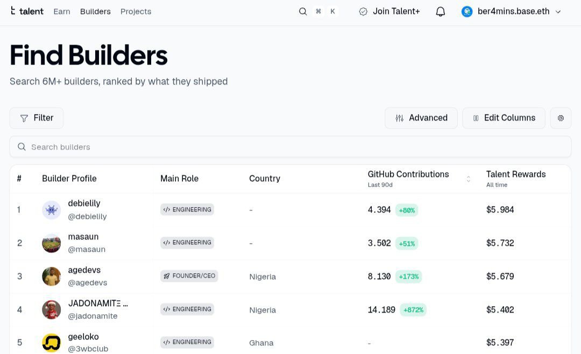This screenshot has width=581, height=354.
Task: Click JADONAMITE's avatar picture
Action: [52, 309]
